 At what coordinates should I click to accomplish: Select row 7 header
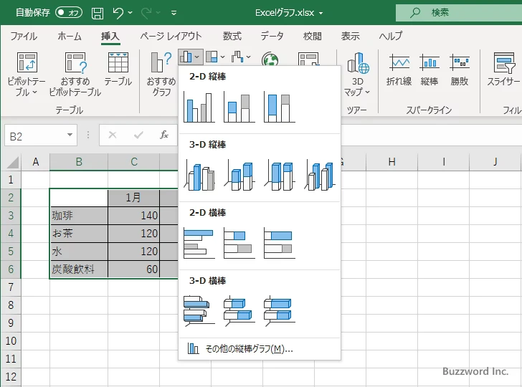click(x=11, y=287)
